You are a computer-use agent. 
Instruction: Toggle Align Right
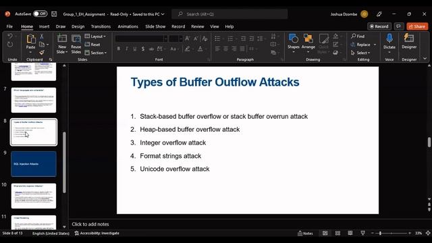click(234, 49)
